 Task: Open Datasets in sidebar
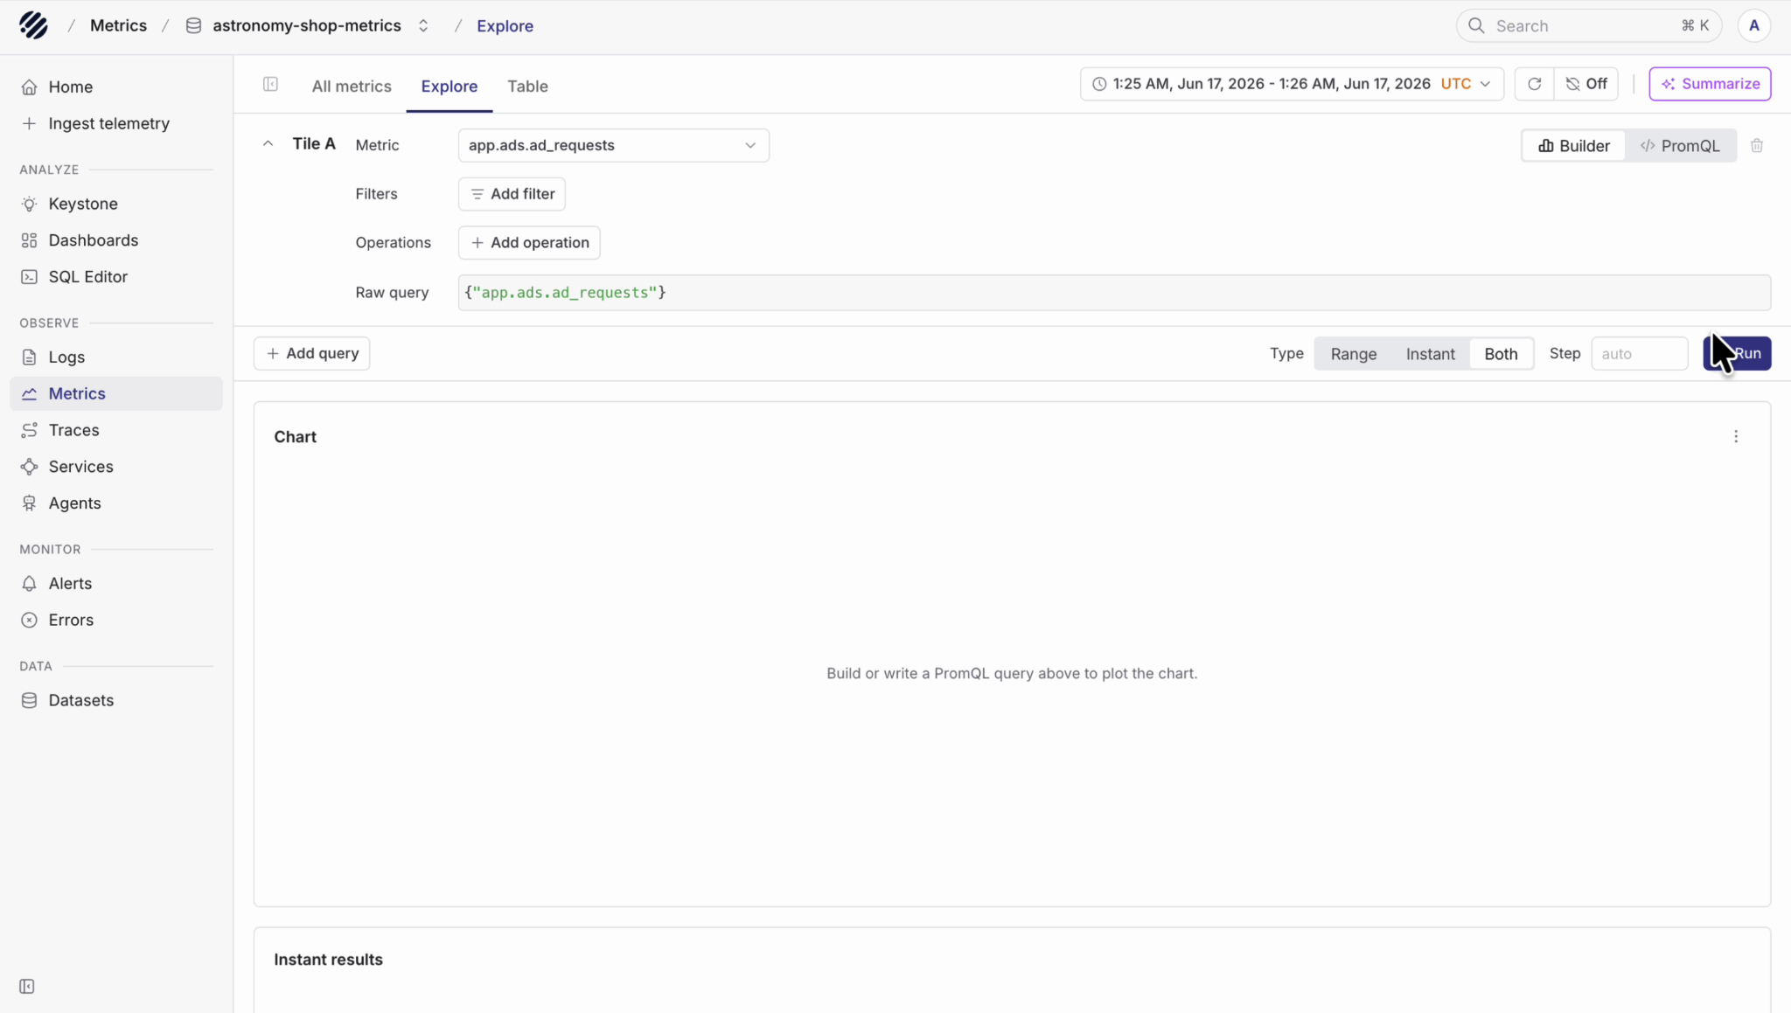pyautogui.click(x=80, y=701)
